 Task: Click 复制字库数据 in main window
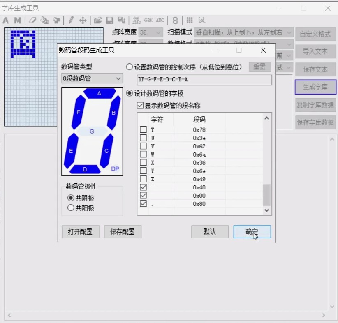(315, 105)
